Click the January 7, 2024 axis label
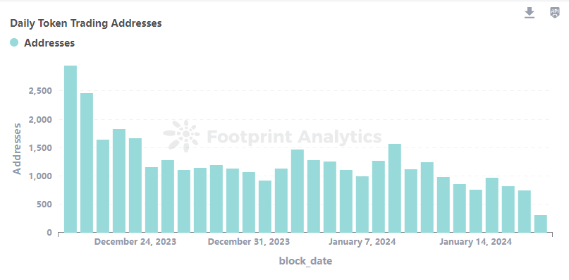The width and height of the screenshot is (569, 280). 362,242
